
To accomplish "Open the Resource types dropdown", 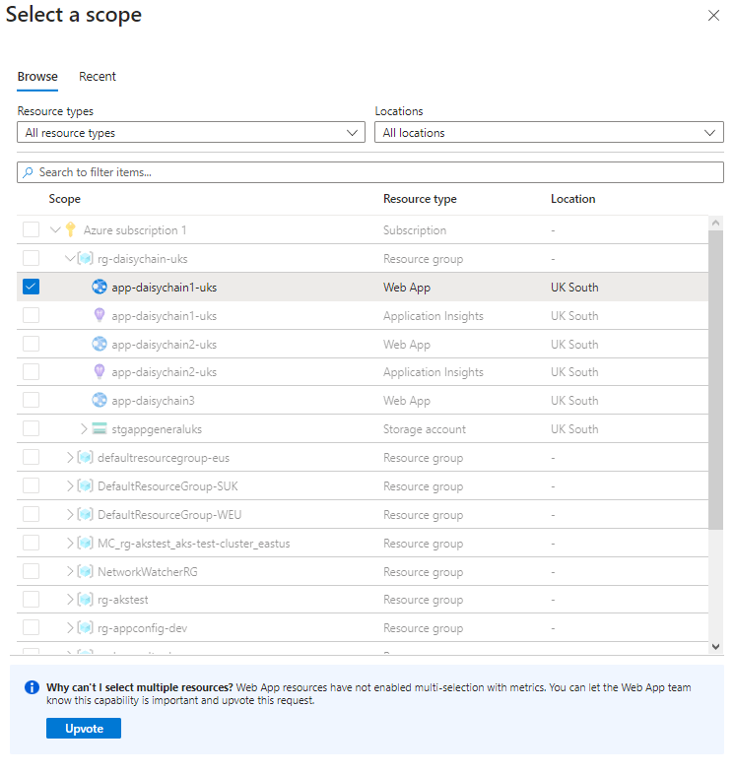I will pyautogui.click(x=191, y=133).
